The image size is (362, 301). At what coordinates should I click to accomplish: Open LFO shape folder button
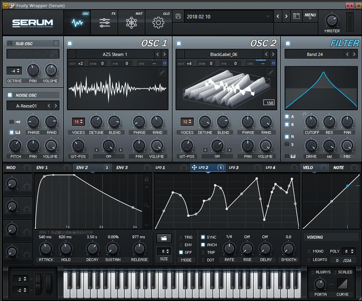click(x=164, y=238)
